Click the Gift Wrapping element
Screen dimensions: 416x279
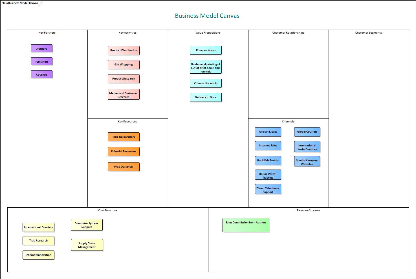[x=124, y=65]
